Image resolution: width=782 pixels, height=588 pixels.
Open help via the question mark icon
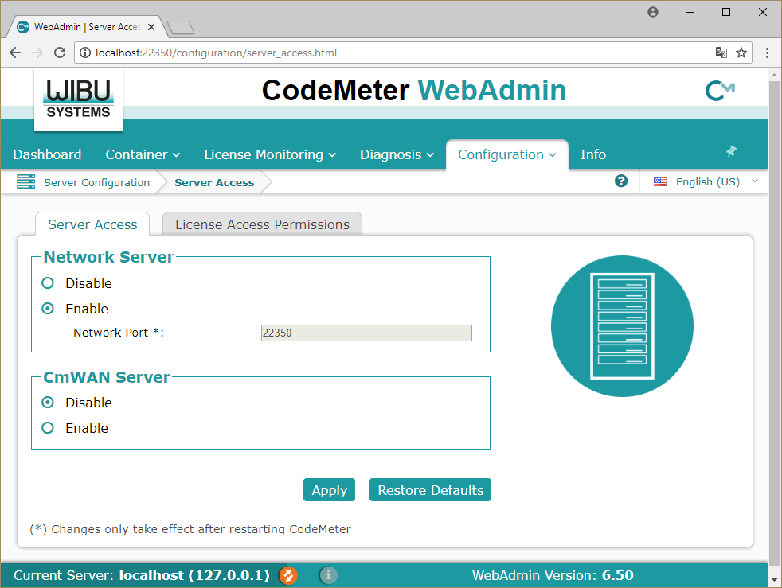click(x=621, y=181)
